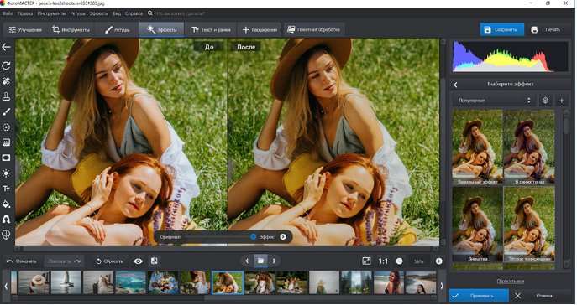Click the underlined link above Применить
Viewport: 577px width, 305px height.
(510, 282)
